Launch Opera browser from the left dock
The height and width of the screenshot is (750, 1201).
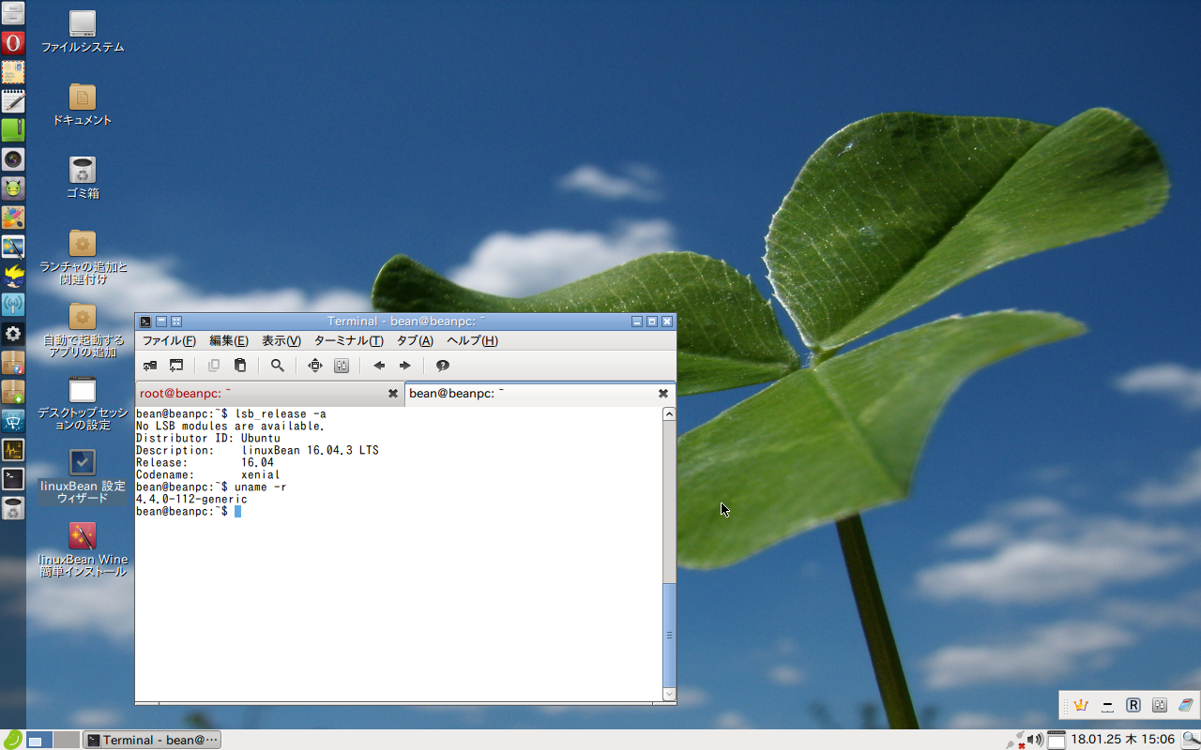tap(13, 42)
